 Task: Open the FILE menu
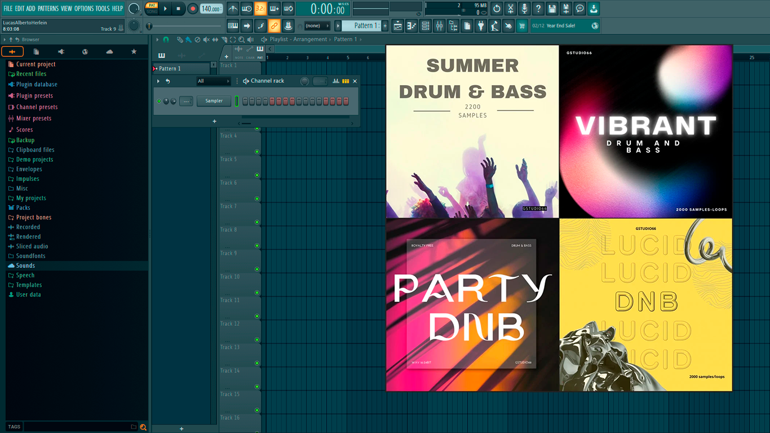[x=8, y=8]
